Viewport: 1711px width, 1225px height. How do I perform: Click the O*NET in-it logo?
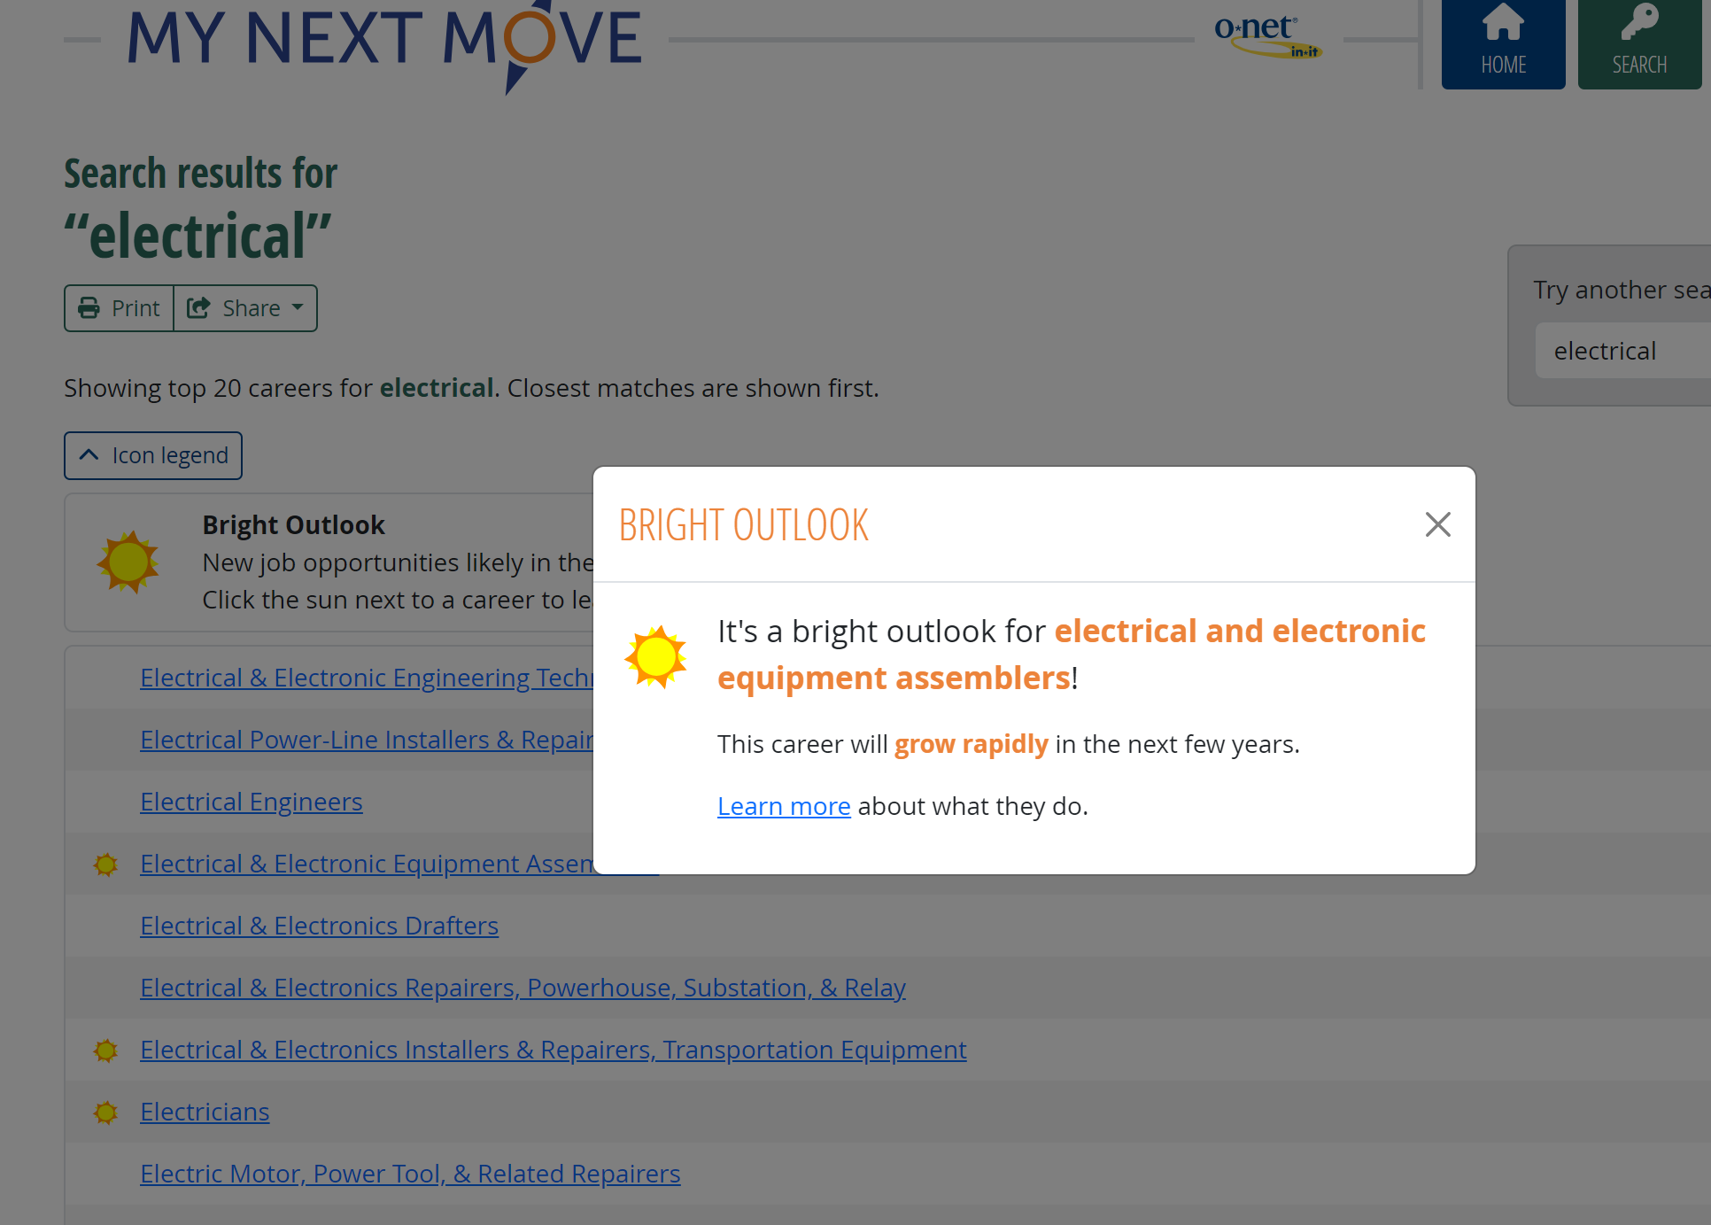pyautogui.click(x=1267, y=37)
